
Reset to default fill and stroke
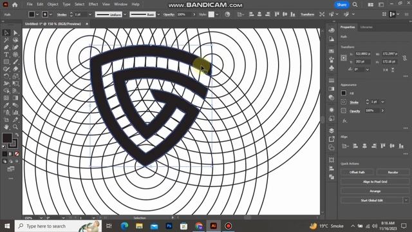point(4,147)
